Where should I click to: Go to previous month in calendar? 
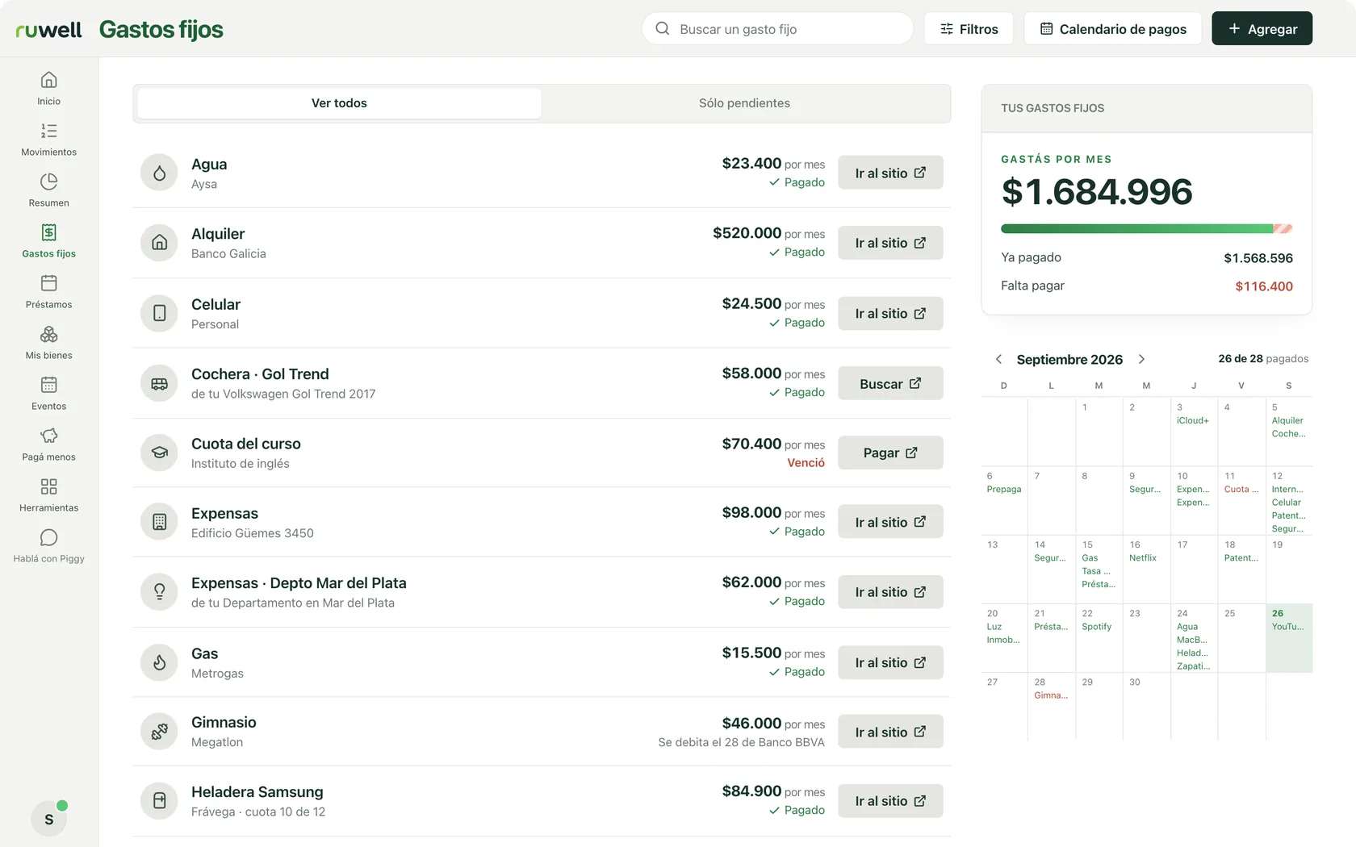(x=998, y=359)
